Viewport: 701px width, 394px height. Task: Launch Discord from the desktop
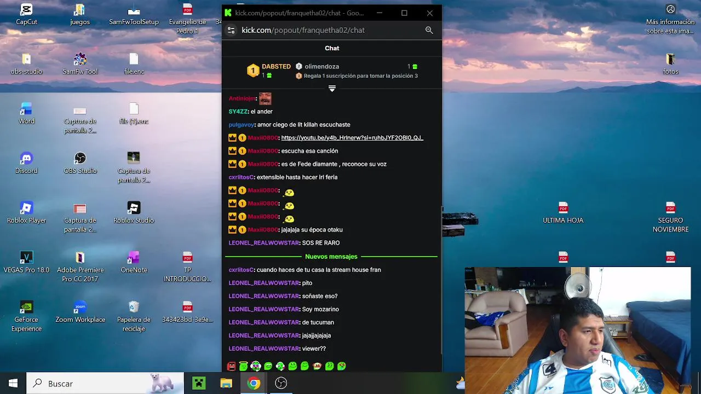[x=26, y=163]
